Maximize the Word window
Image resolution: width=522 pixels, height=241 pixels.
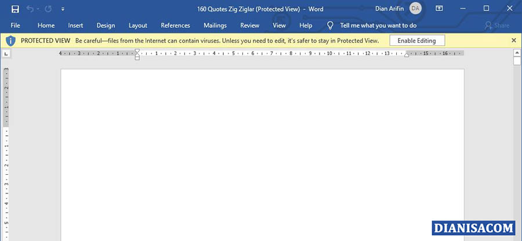click(487, 9)
